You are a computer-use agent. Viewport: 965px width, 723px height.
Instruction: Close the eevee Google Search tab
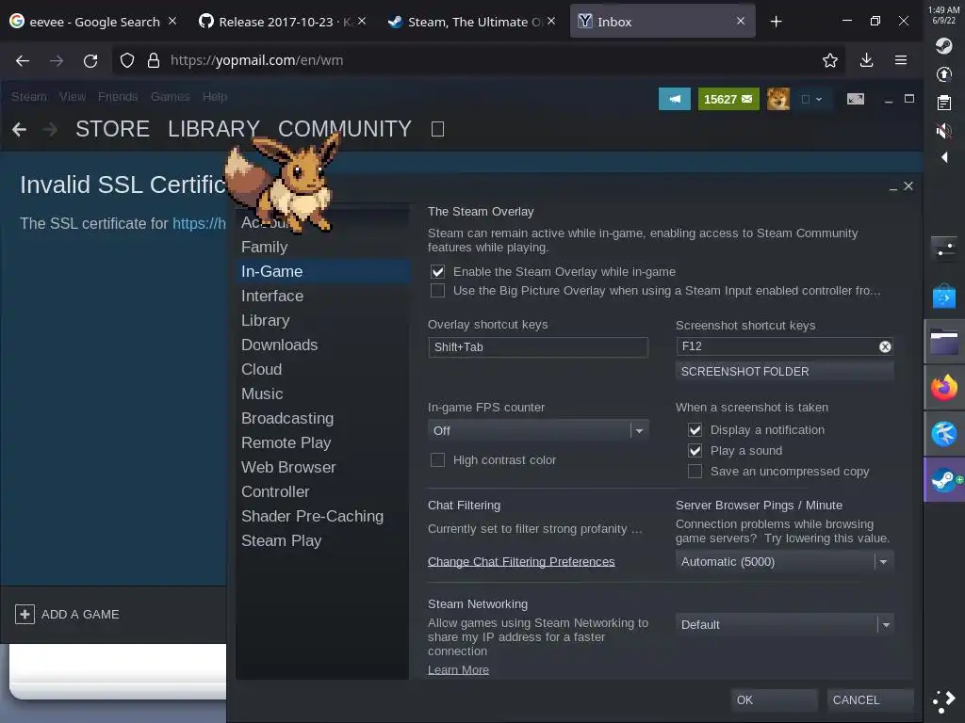point(173,21)
